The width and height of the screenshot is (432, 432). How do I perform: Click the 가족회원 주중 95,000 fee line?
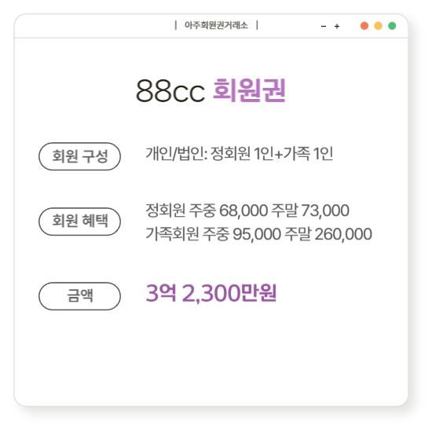coord(258,234)
